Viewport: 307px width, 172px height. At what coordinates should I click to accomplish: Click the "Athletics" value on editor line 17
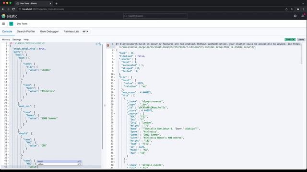pos(47,91)
